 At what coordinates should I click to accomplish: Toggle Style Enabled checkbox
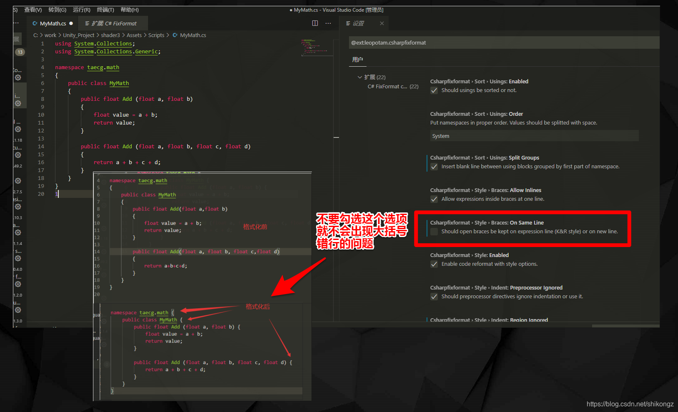tap(434, 264)
